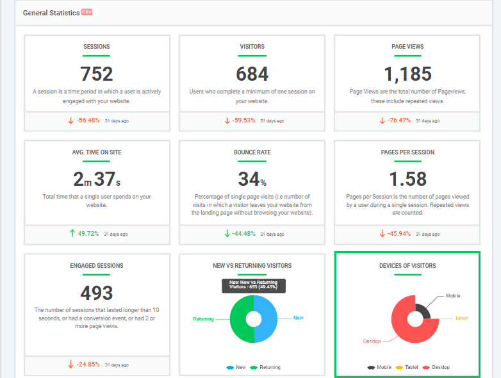This screenshot has width=501, height=378.
Task: Click the blue New slice of the donut chart
Action: [268, 318]
